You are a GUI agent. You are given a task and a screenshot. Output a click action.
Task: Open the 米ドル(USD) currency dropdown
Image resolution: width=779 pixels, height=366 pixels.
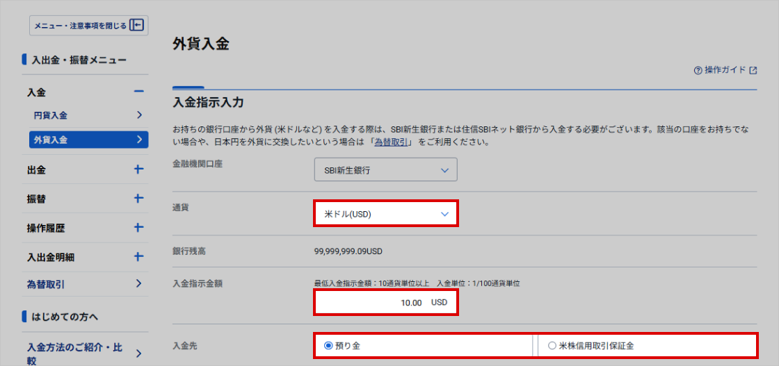385,214
